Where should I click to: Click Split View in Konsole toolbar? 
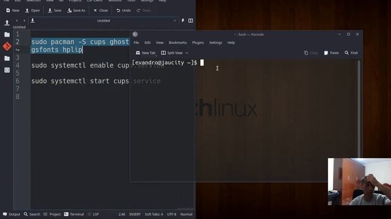tap(172, 53)
